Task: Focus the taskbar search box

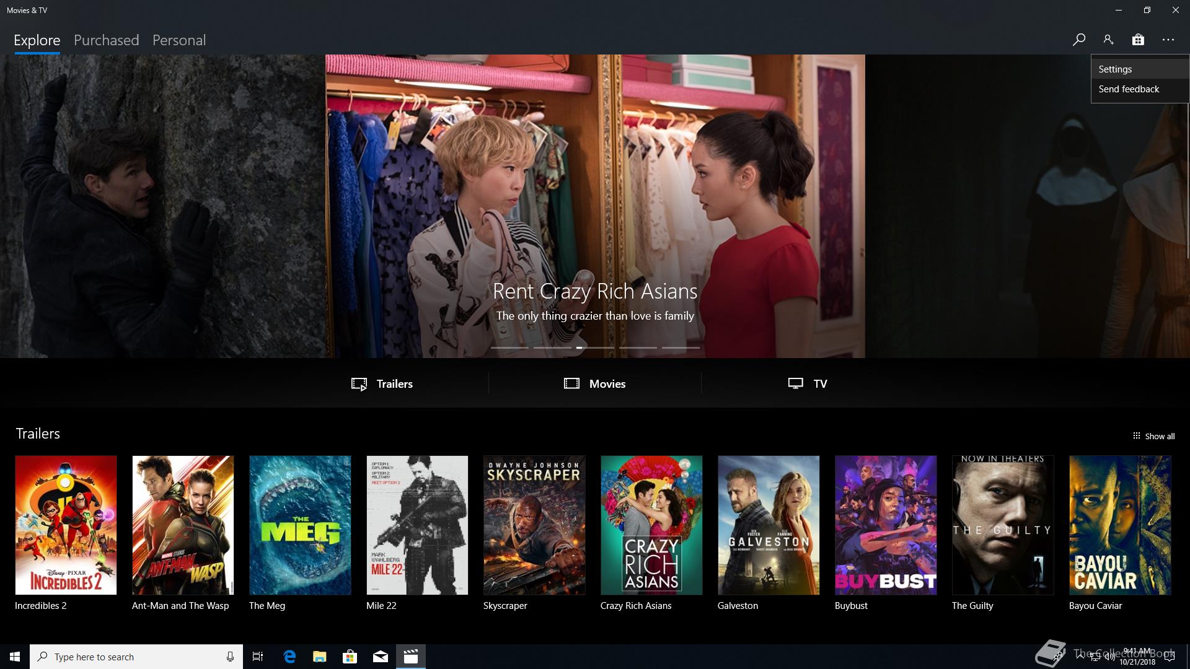Action: (136, 657)
